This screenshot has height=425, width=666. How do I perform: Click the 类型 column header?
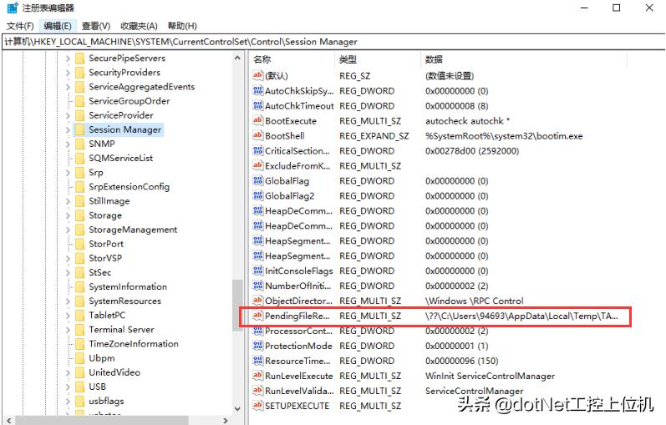click(378, 59)
